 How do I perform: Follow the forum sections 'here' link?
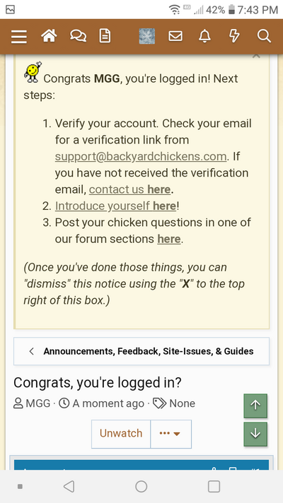168,239
